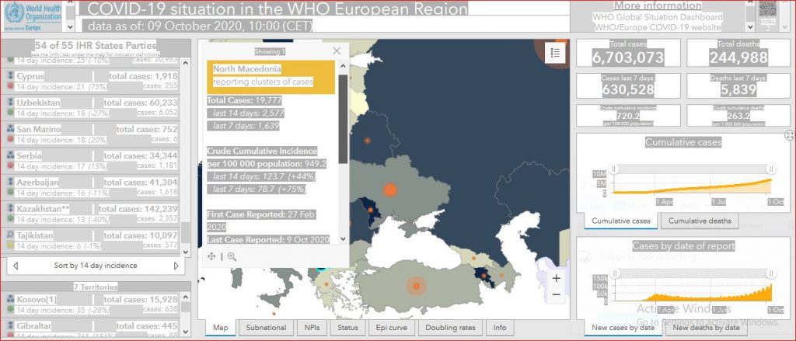Zoom in on the map
Image resolution: width=796 pixels, height=341 pixels.
(557, 278)
